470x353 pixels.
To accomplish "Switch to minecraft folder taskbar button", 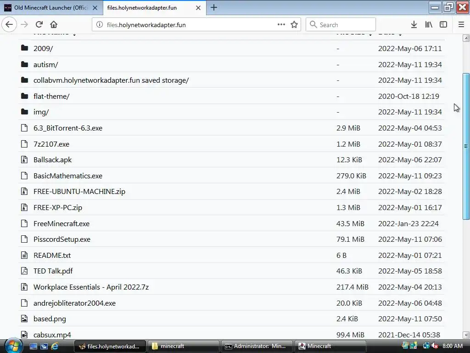I will pyautogui.click(x=183, y=346).
